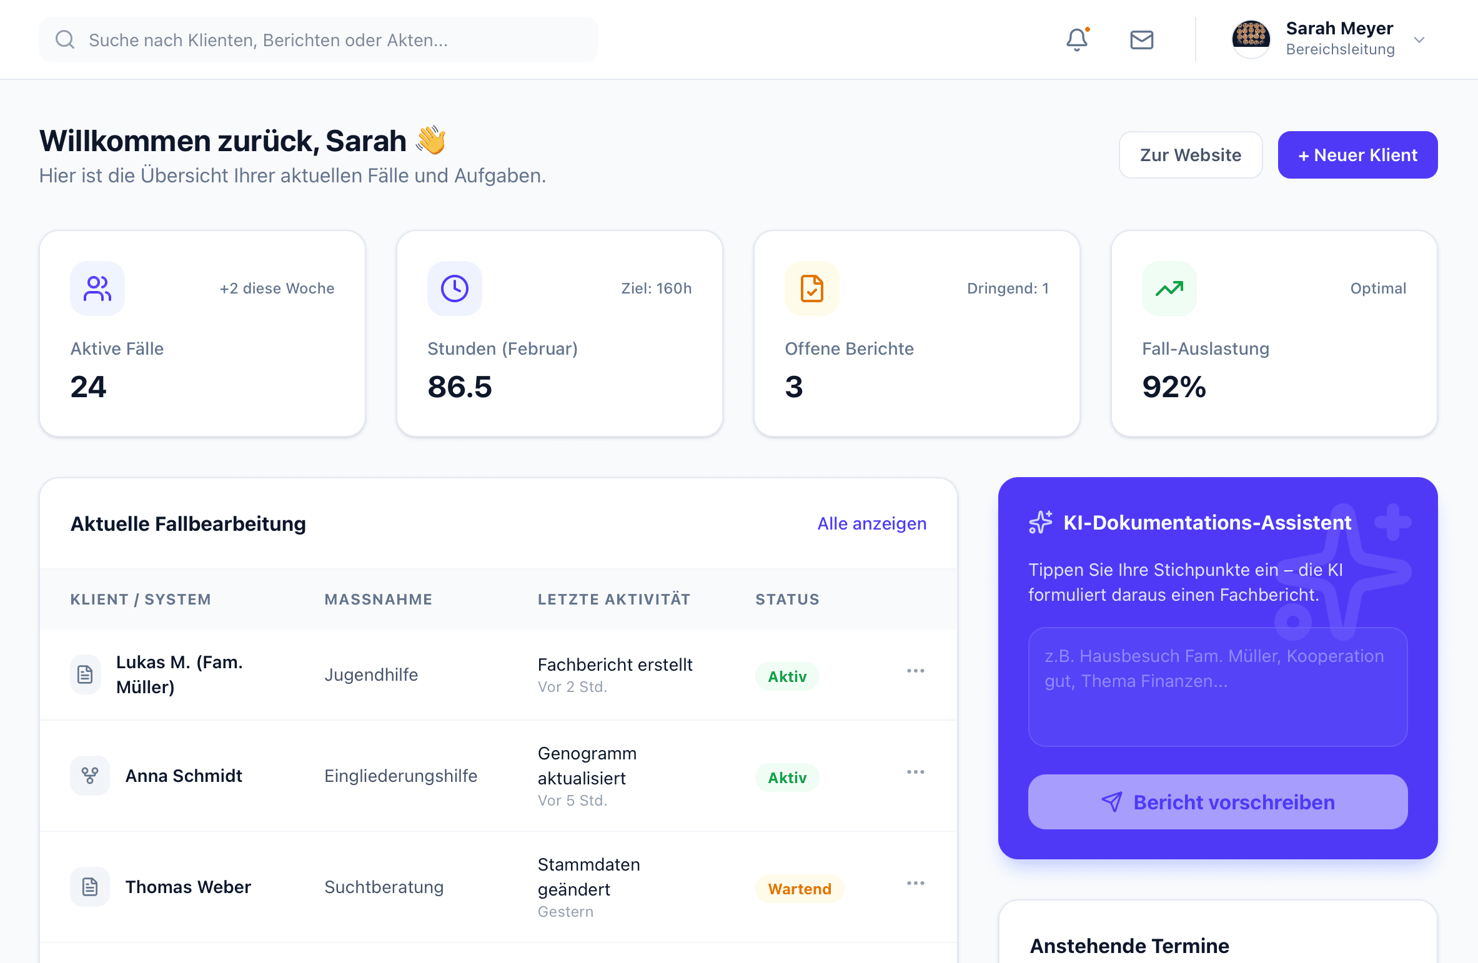Open the Alle anzeigen link
The image size is (1478, 963).
tap(871, 523)
